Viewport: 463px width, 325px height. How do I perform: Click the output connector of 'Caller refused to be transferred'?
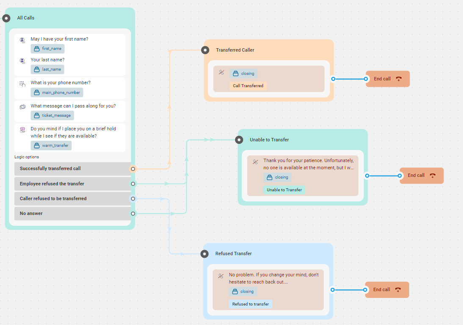click(x=133, y=199)
